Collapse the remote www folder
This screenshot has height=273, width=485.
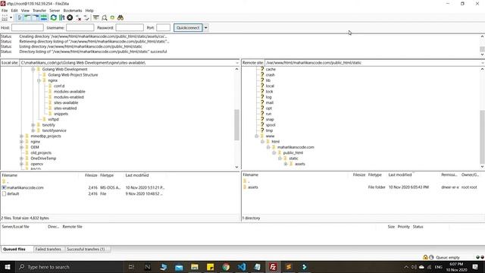(x=256, y=136)
